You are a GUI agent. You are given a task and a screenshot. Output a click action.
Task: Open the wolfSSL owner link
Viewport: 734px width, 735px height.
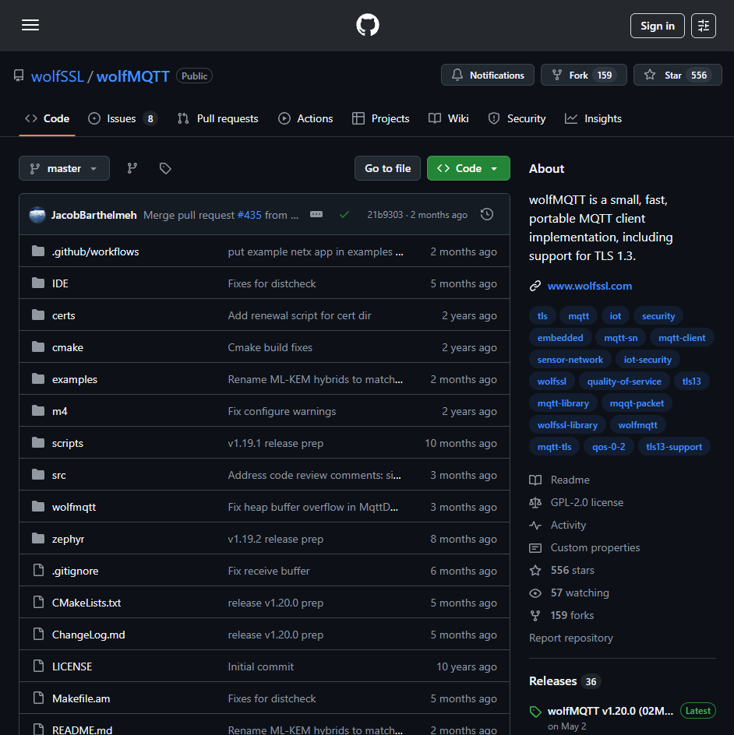57,76
